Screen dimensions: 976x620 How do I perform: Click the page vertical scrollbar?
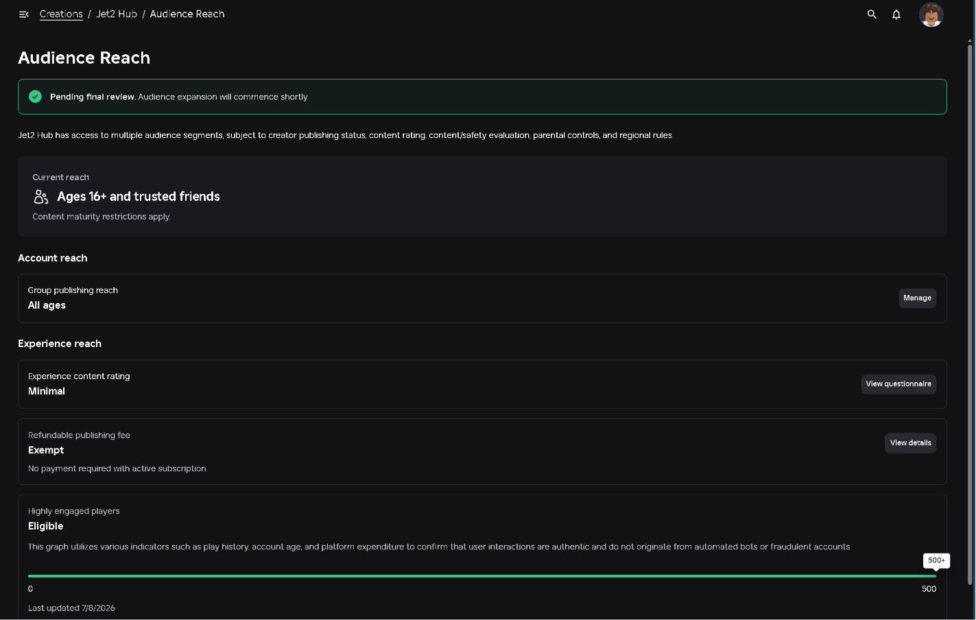coord(970,315)
